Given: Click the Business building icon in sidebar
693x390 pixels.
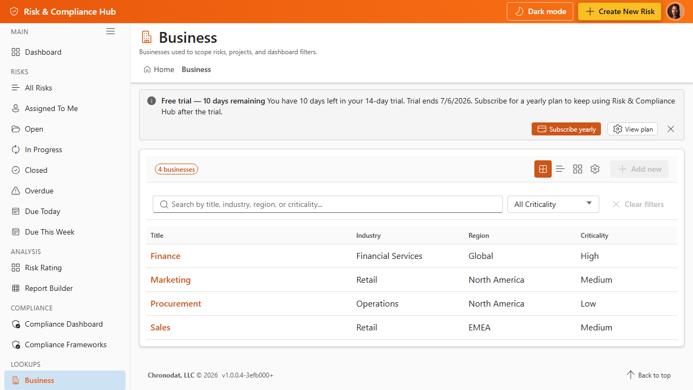Looking at the screenshot, I should (16, 380).
